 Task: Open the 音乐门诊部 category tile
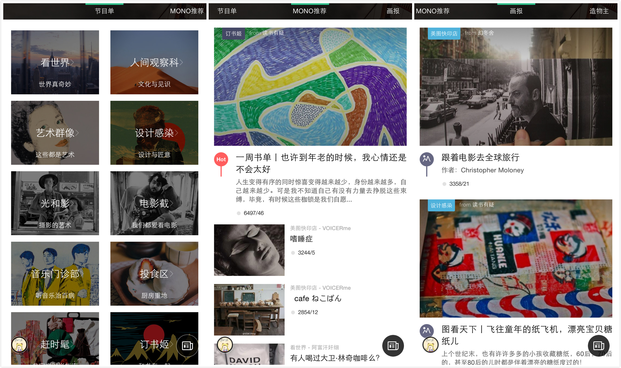pyautogui.click(x=55, y=274)
